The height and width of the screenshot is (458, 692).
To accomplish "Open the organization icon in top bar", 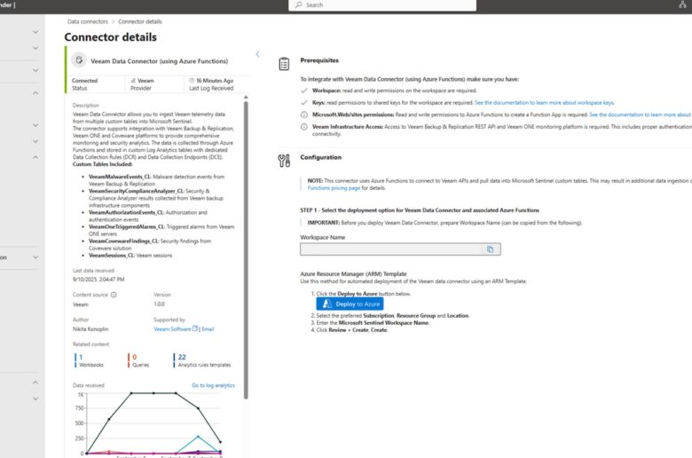I will [683, 5].
